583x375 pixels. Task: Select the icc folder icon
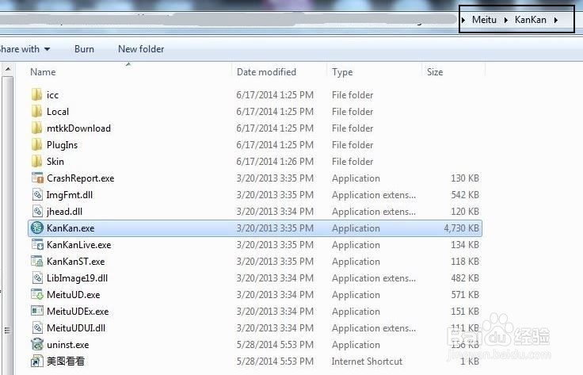point(36,95)
